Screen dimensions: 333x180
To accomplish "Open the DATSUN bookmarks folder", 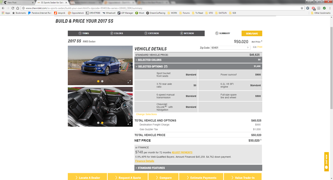I will click(221, 13).
